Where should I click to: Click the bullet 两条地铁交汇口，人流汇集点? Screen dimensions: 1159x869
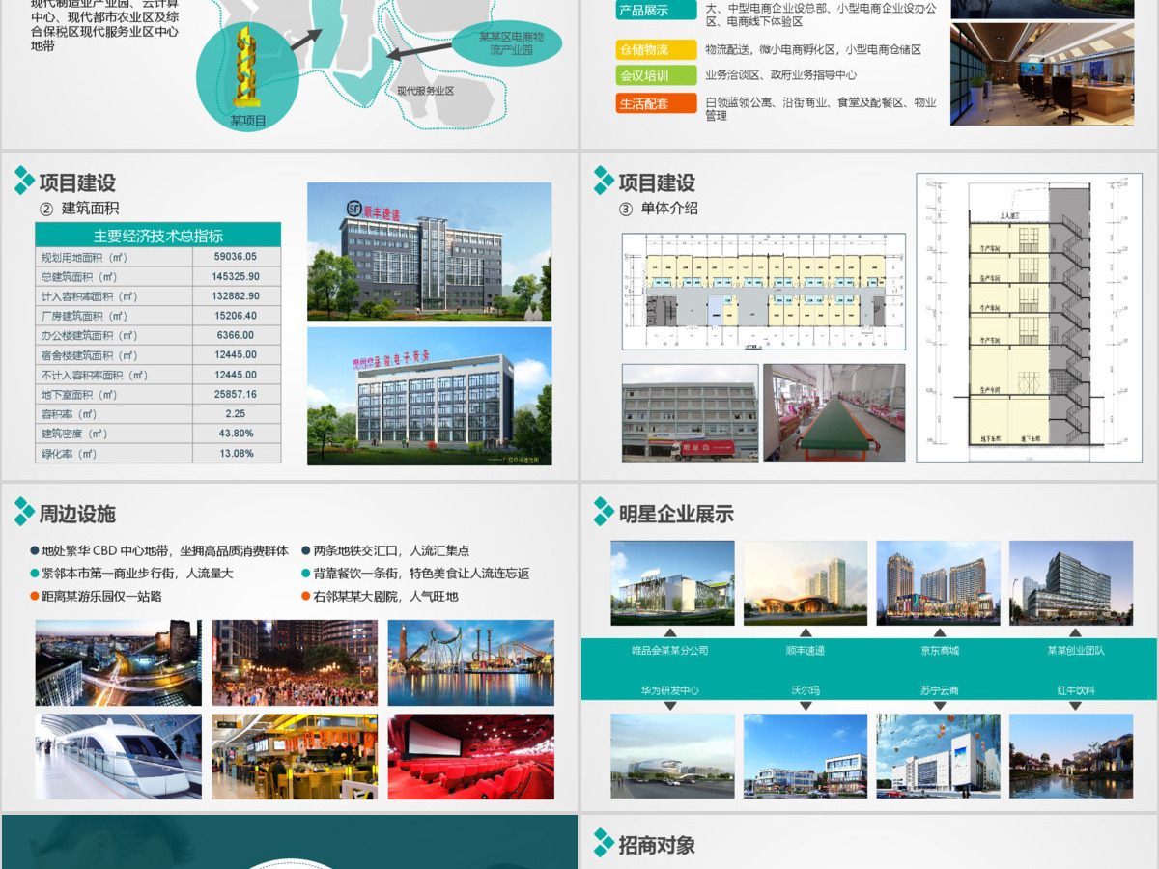tap(384, 550)
